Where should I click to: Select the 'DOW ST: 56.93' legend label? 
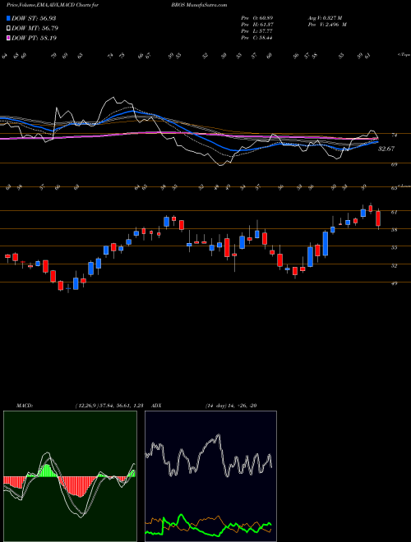(34, 18)
